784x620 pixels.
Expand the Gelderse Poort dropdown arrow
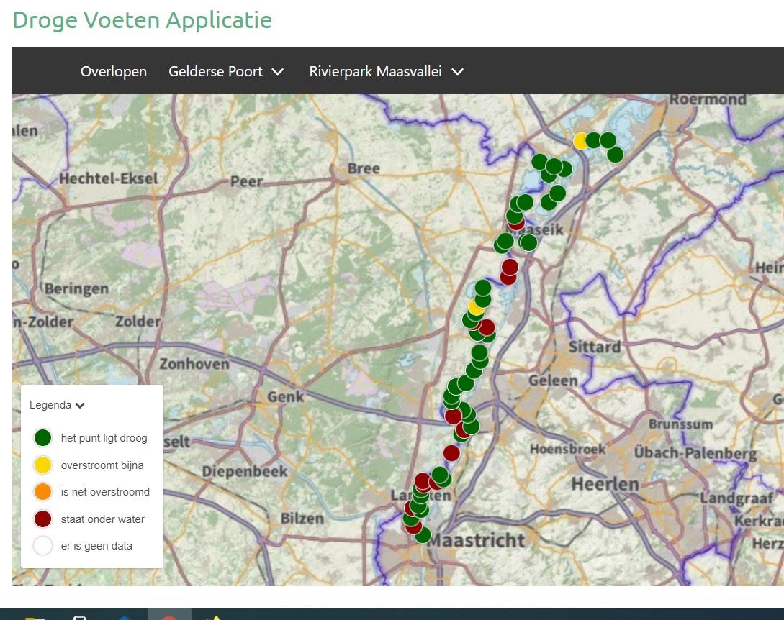coord(277,72)
